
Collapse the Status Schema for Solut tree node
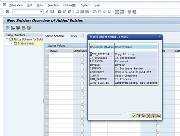click(7, 39)
